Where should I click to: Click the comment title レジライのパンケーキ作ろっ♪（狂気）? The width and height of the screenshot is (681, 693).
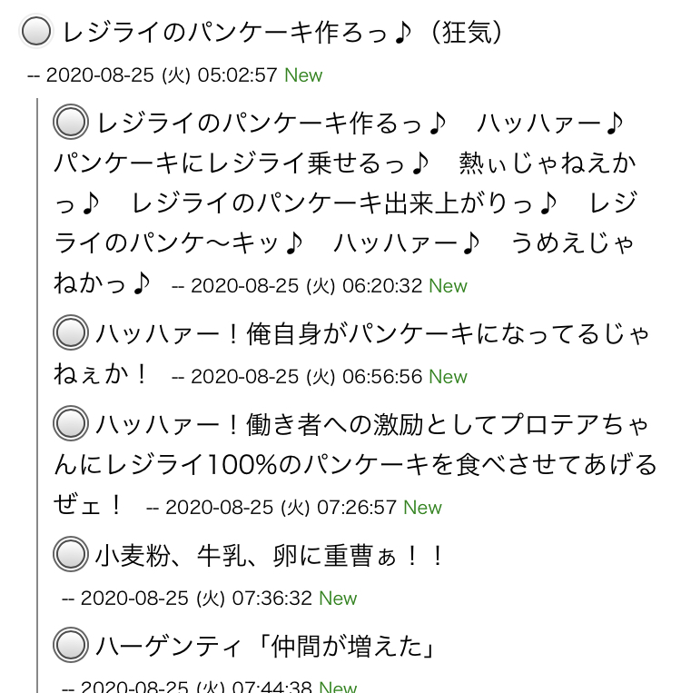click(283, 33)
